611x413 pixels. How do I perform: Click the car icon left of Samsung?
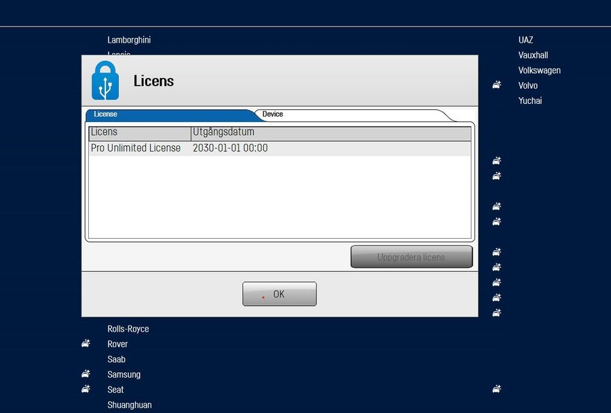[x=86, y=374]
